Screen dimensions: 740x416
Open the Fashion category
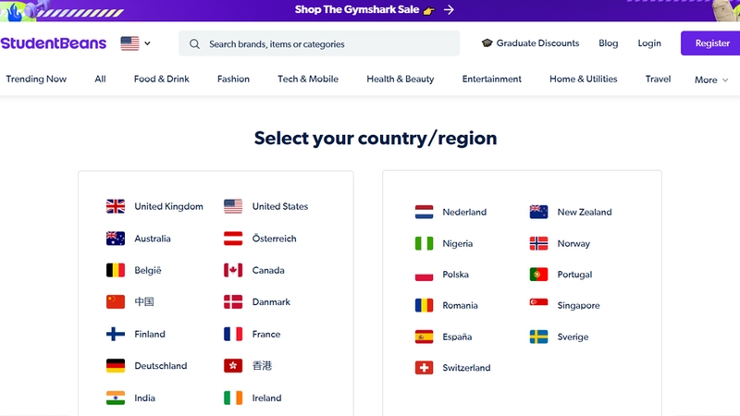[x=233, y=79]
